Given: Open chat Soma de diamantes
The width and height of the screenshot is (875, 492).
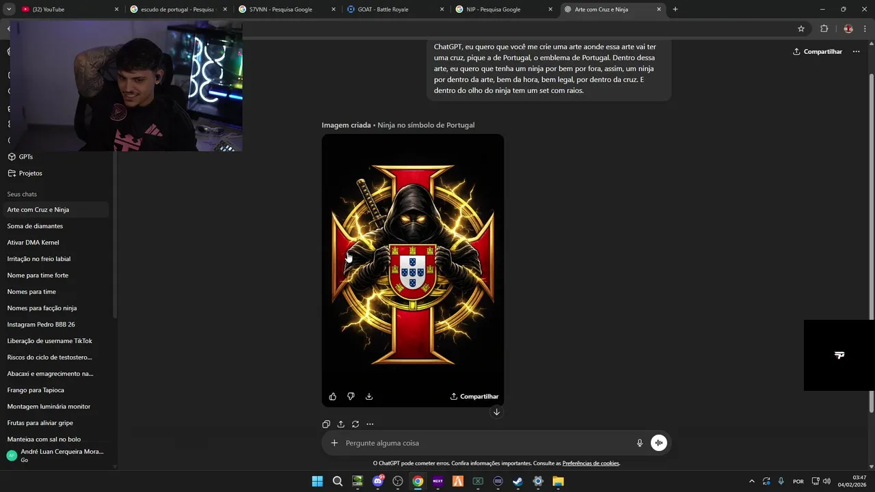Looking at the screenshot, I should [x=55, y=226].
